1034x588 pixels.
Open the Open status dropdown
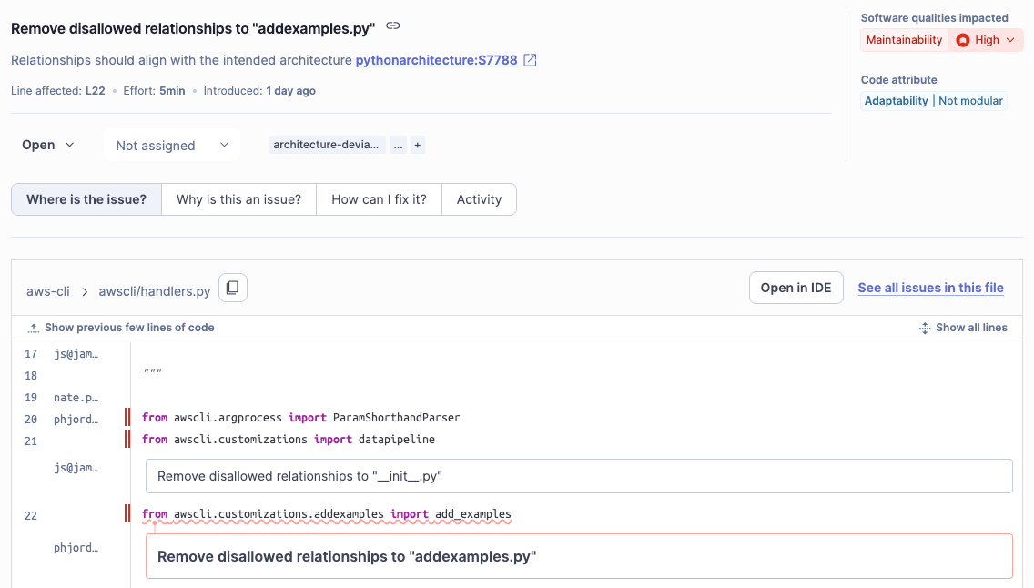point(48,145)
